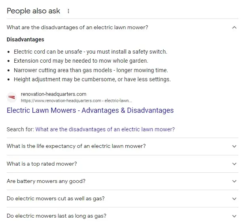
Task: Expand the cut as well as gas chevron
Action: [234, 199]
